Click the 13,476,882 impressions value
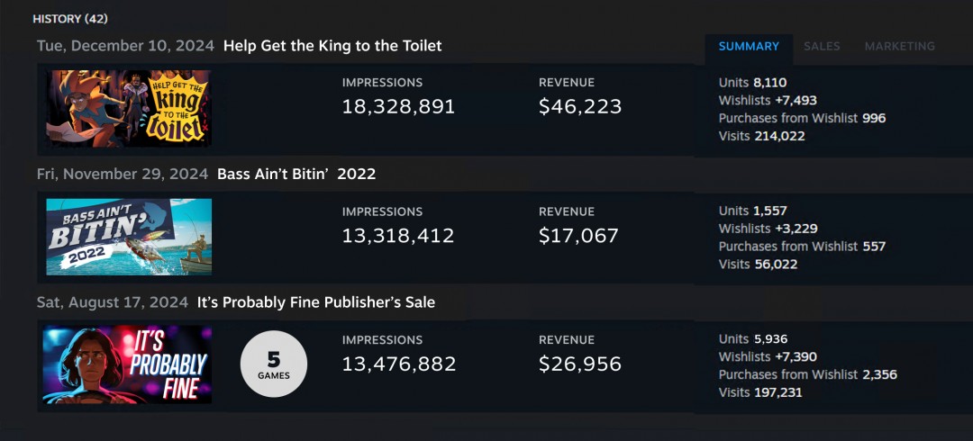 pyautogui.click(x=399, y=364)
